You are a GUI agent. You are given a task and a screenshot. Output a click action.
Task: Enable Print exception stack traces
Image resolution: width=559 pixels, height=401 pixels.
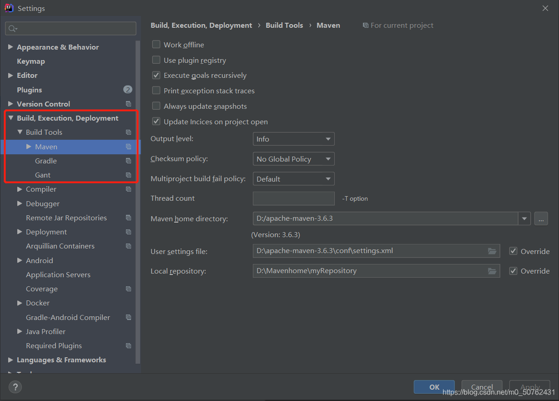tap(156, 91)
